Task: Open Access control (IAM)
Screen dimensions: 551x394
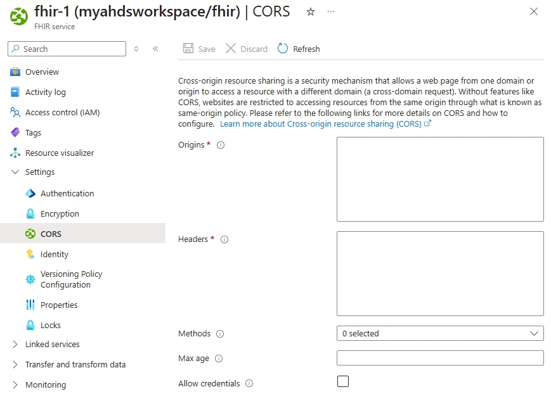Action: [62, 112]
